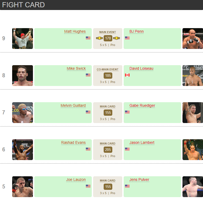Click the Co-Main Event bout label
The height and width of the screenshot is (199, 203).
point(107,69)
